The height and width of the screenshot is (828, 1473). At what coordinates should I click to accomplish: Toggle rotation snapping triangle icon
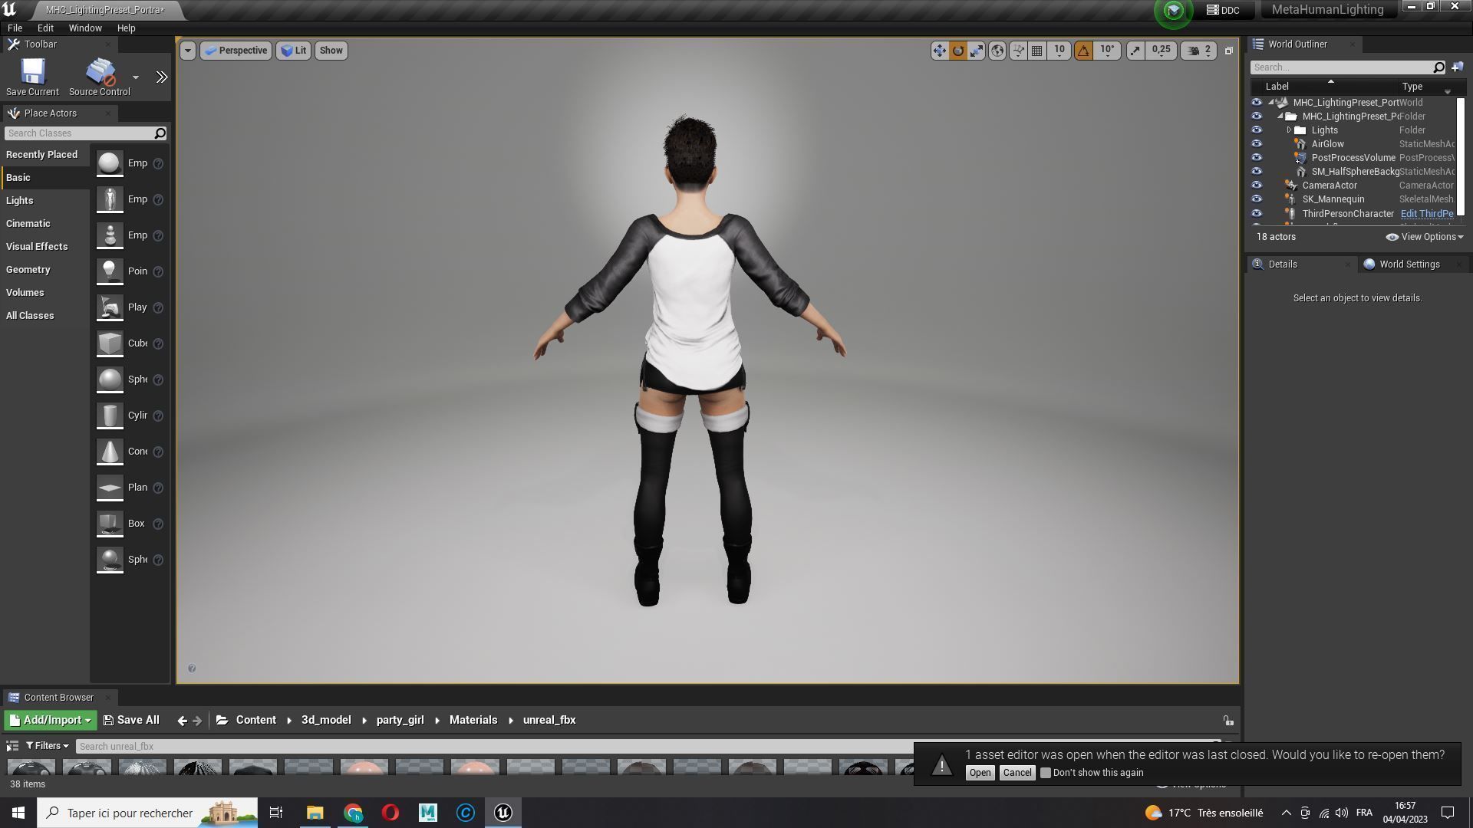click(x=1083, y=51)
